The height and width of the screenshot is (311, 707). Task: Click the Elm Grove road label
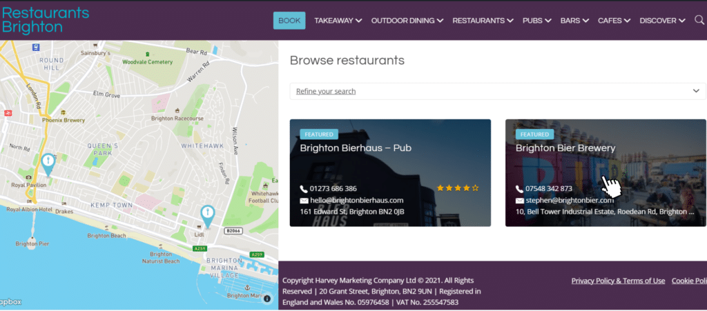(106, 95)
